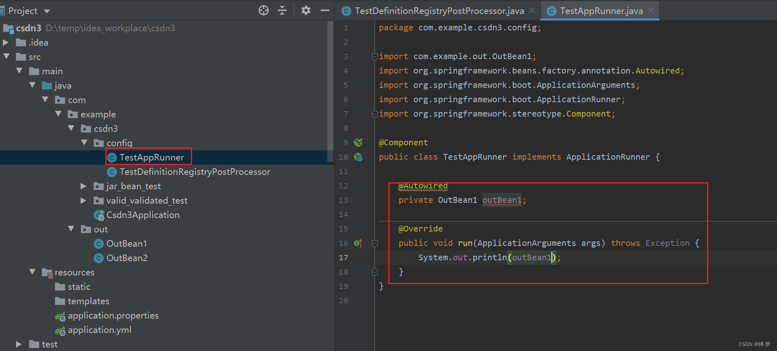Click line number 12 in gutter
777x351 pixels.
click(x=343, y=186)
